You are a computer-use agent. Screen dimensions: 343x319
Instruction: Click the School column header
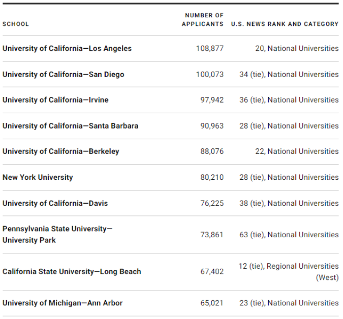[16, 24]
